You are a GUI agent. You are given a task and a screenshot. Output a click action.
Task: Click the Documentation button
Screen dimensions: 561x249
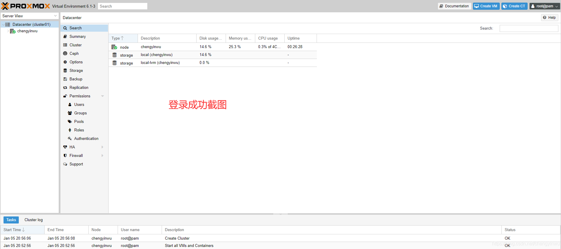[x=454, y=6]
